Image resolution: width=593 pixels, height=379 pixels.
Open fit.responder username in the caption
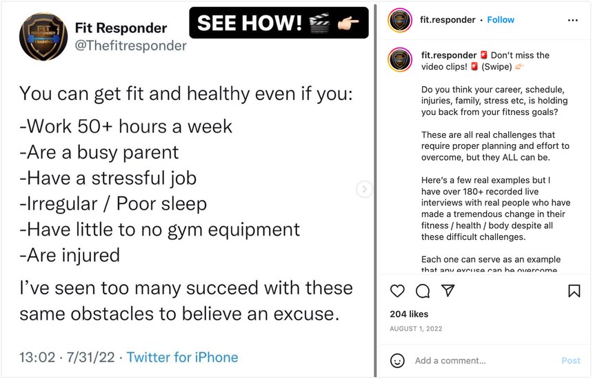tap(449, 55)
